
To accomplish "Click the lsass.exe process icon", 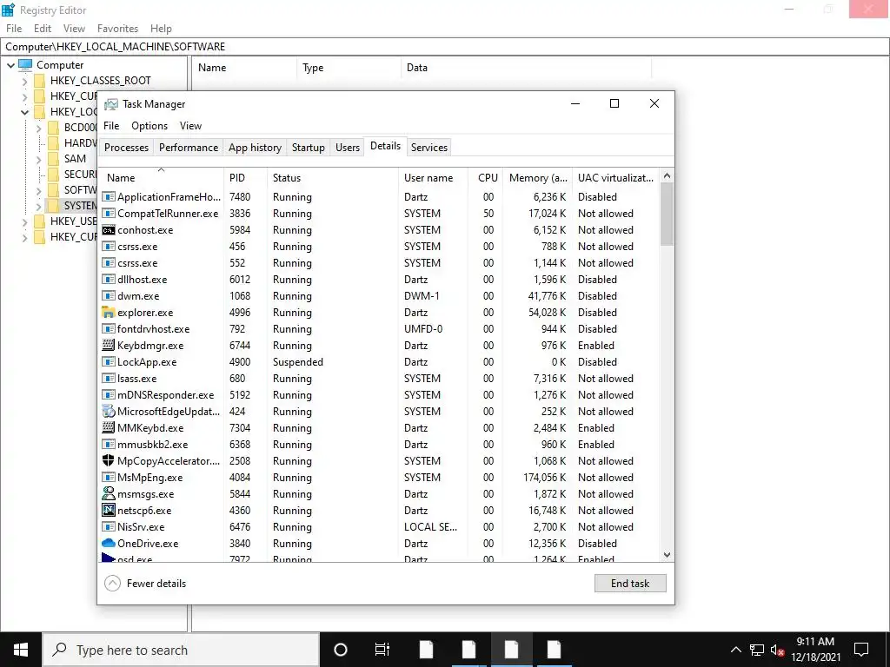I will pos(109,379).
